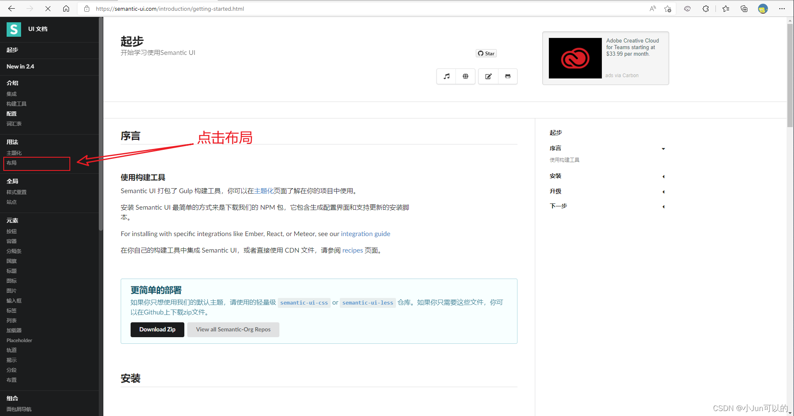This screenshot has height=416, width=794.
Task: Click the sidebar vertical scrollbar thumb
Action: (x=101, y=124)
